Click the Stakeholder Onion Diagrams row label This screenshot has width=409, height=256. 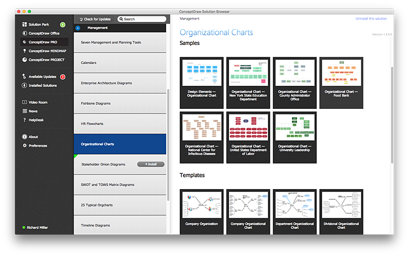click(x=103, y=164)
